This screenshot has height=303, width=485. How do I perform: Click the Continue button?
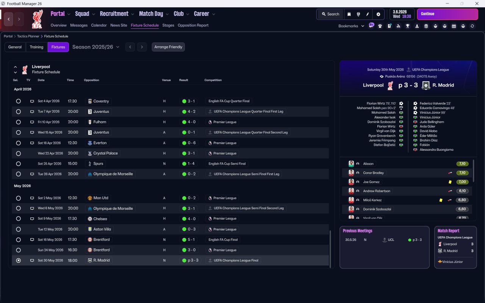pyautogui.click(x=447, y=14)
